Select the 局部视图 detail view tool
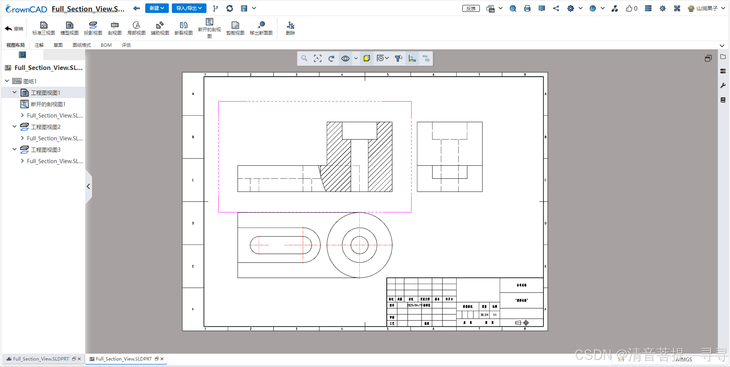The width and height of the screenshot is (730, 367). point(136,29)
